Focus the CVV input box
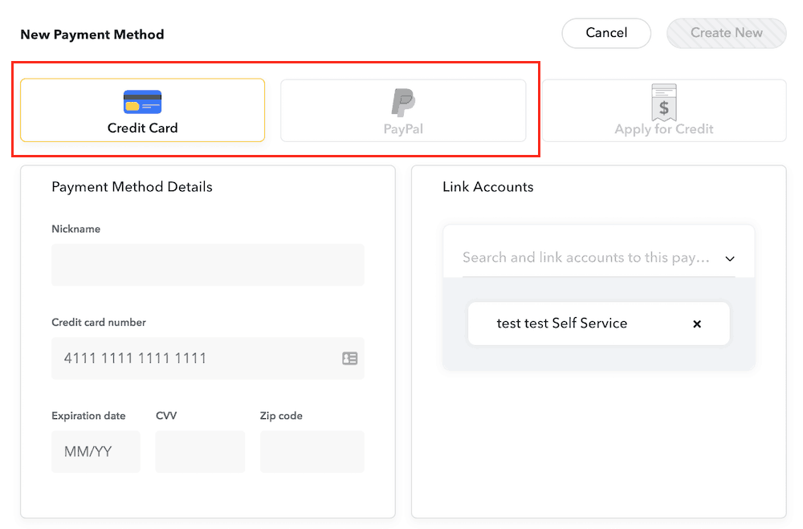The image size is (803, 529). point(200,452)
